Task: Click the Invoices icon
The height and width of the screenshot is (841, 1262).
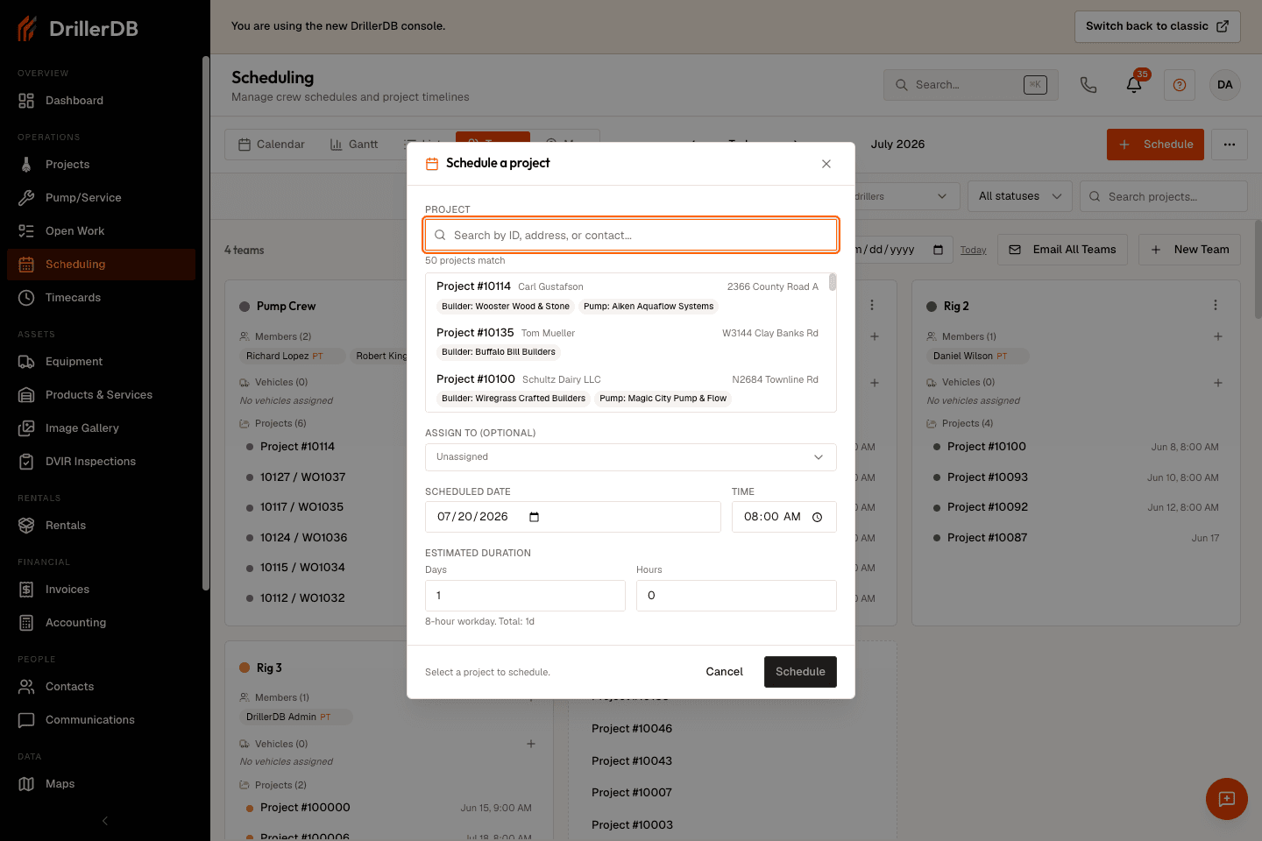Action: pyautogui.click(x=26, y=590)
